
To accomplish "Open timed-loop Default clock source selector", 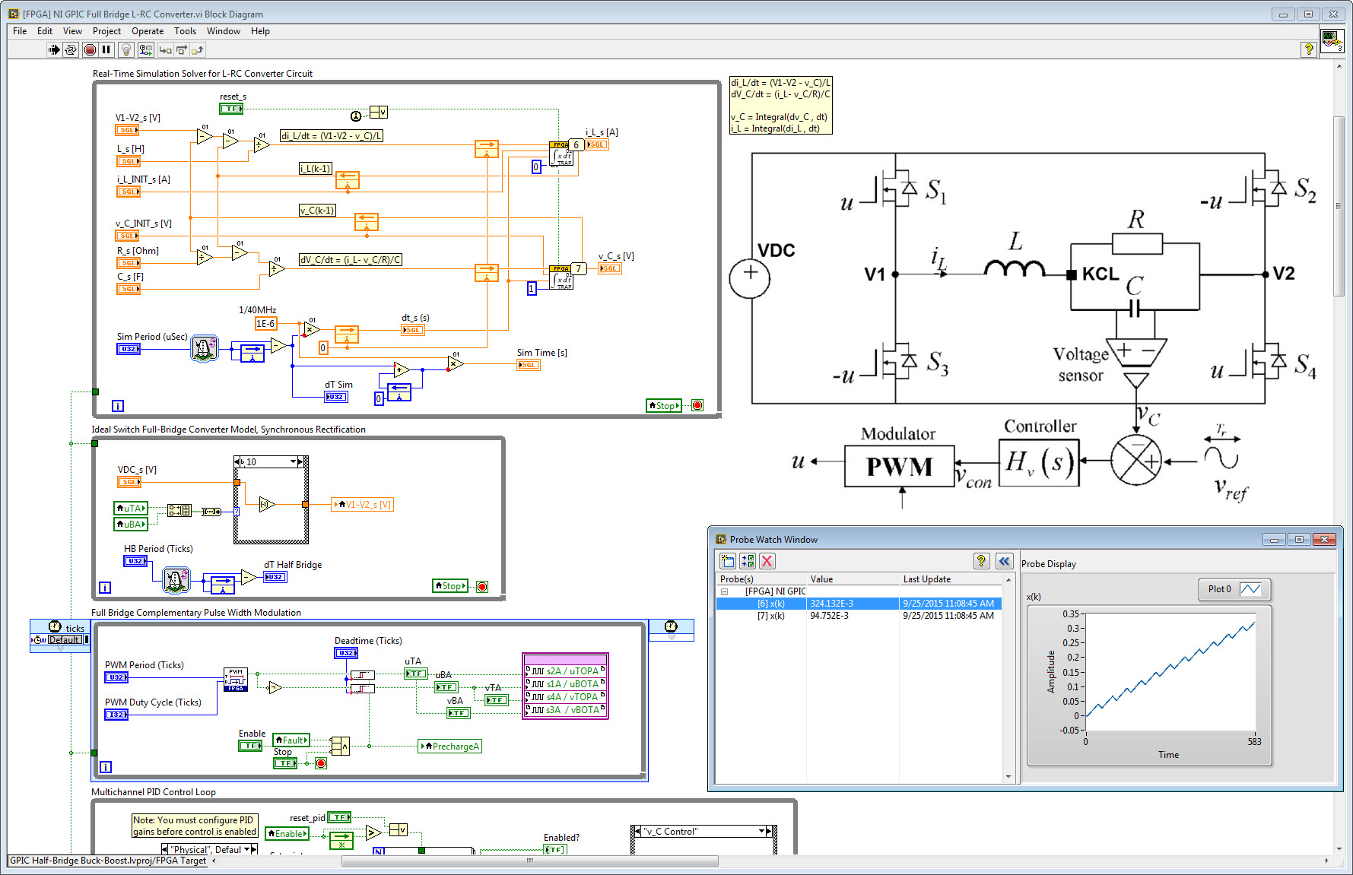I will pos(64,639).
